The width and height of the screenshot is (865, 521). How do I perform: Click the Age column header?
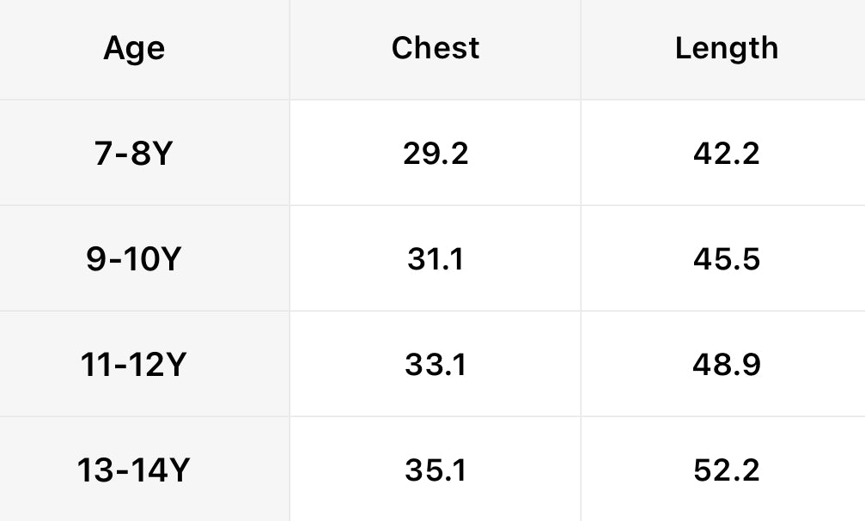(134, 49)
